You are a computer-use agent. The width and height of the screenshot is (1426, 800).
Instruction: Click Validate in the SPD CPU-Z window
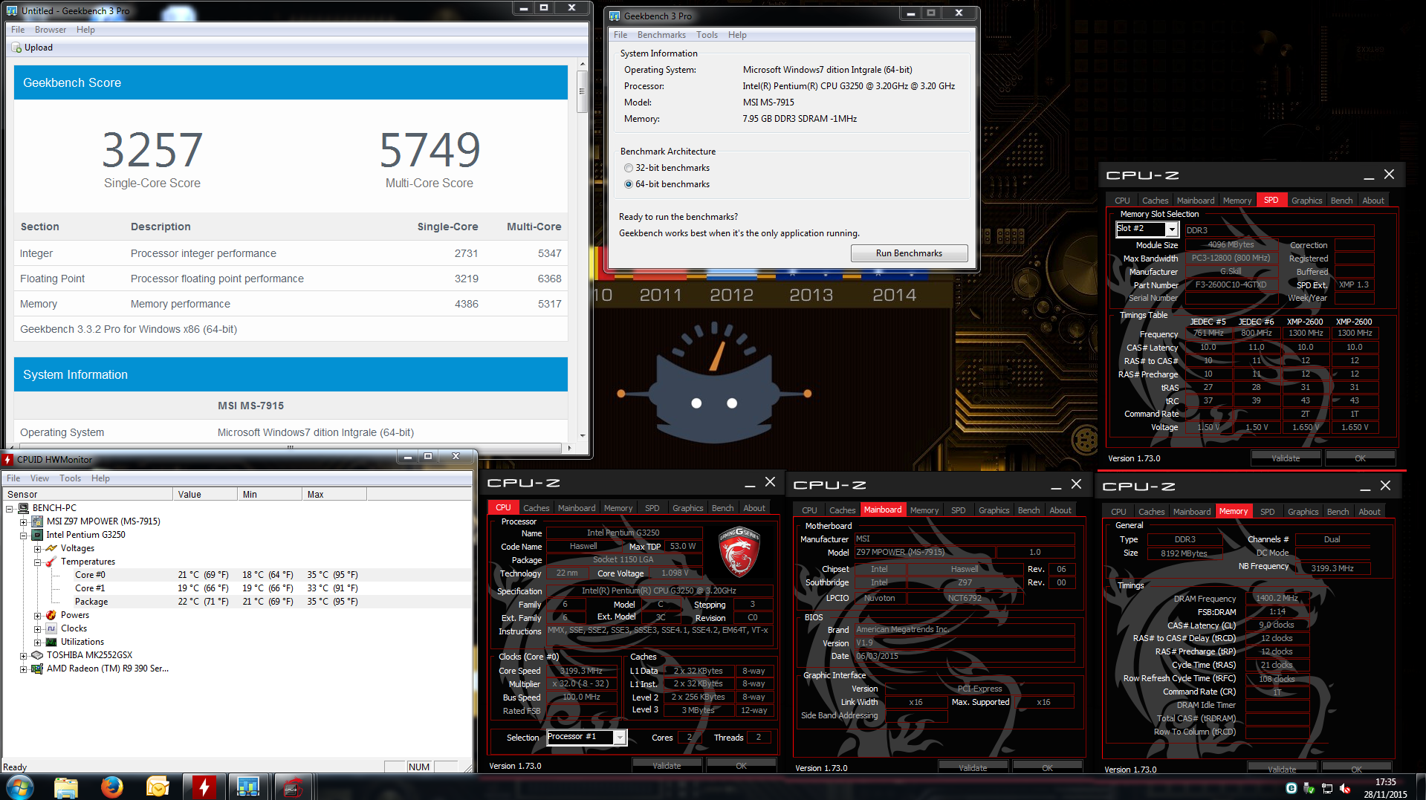(x=1286, y=458)
